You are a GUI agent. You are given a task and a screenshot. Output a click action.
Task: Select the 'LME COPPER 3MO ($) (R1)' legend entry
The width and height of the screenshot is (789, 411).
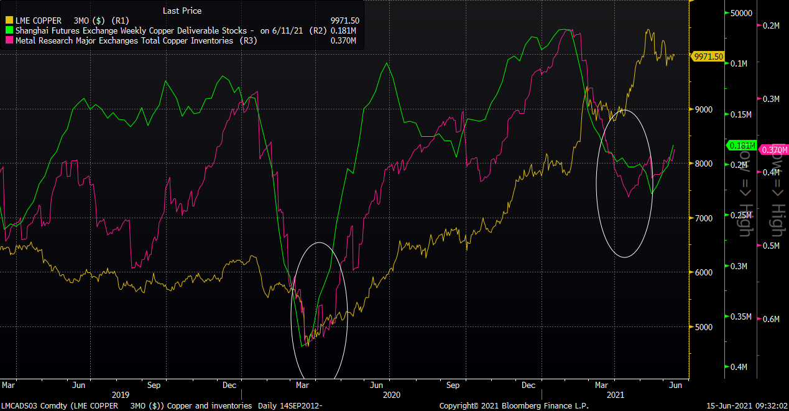point(71,21)
